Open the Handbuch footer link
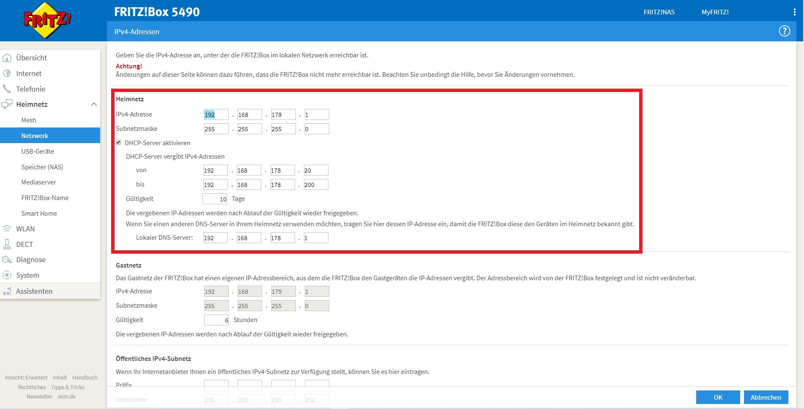The image size is (804, 409). click(85, 378)
